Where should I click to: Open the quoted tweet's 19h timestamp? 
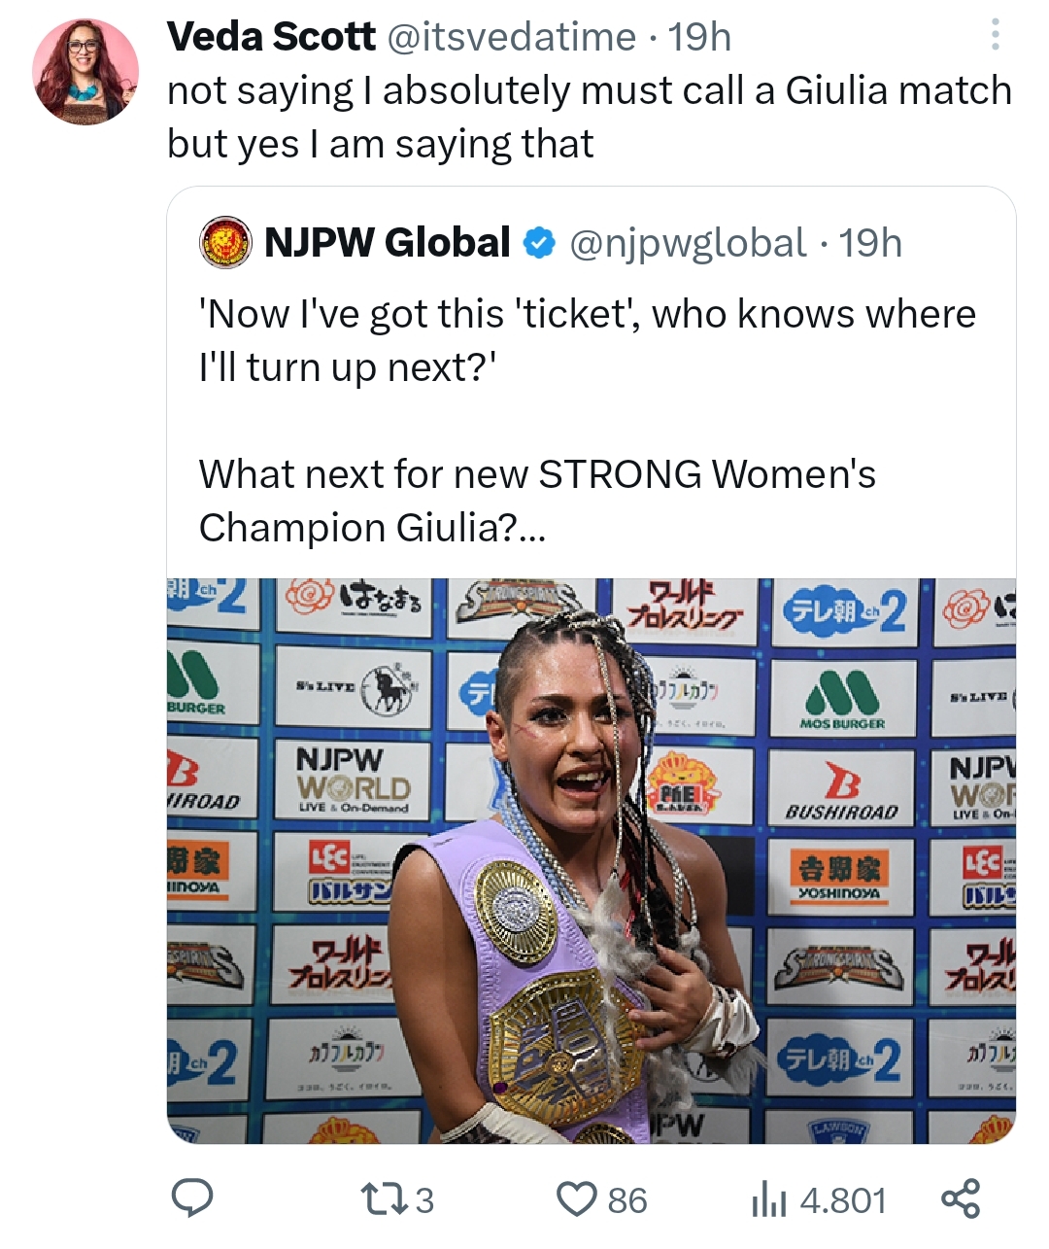point(870,243)
